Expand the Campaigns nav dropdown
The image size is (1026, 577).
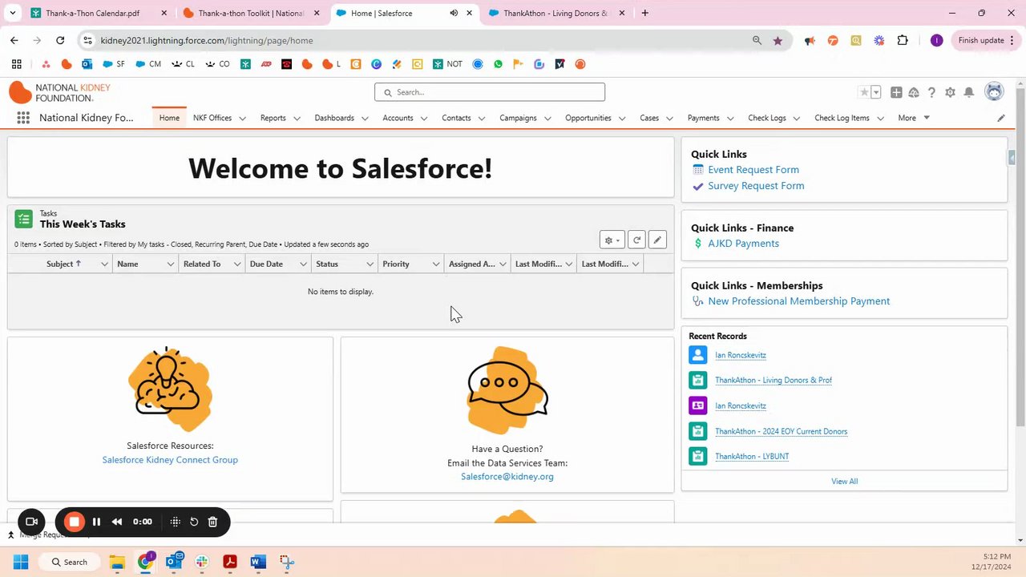(x=547, y=119)
